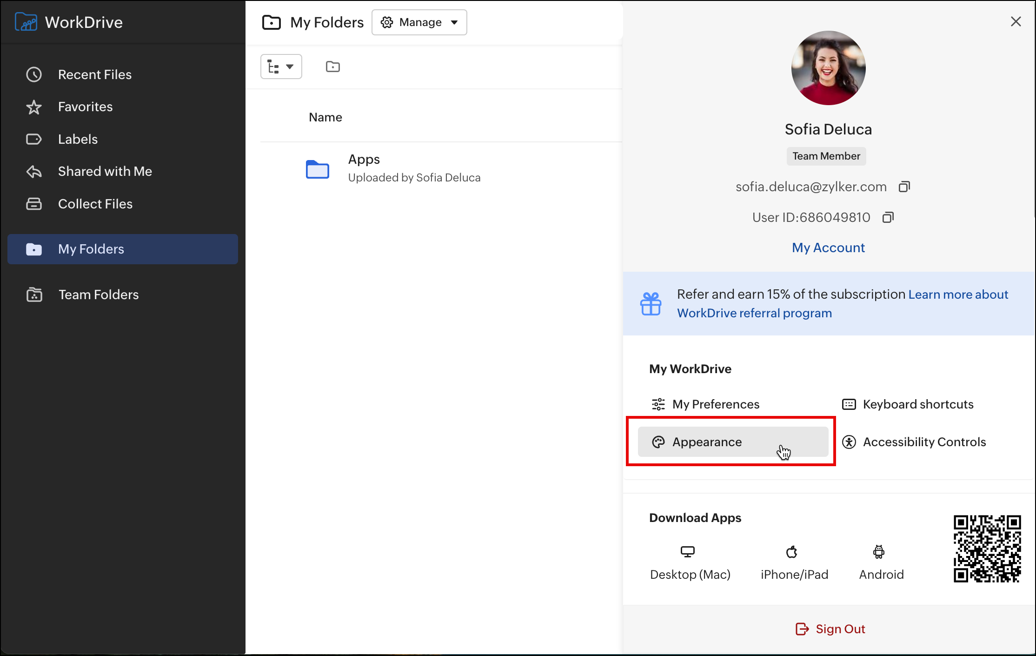The height and width of the screenshot is (656, 1036).
Task: Select Desktop (Mac) download icon
Action: click(x=687, y=552)
